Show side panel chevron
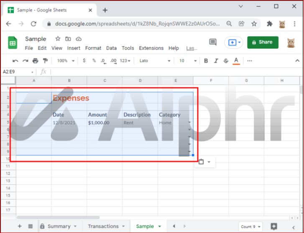Image resolution: width=304 pixels, height=233 pixels. (294, 228)
